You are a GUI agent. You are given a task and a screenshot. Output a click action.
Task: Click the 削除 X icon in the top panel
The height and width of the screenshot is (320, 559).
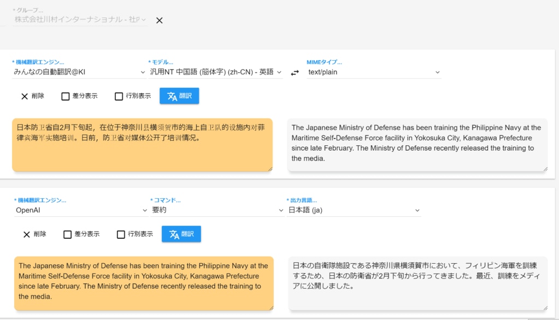tap(25, 96)
